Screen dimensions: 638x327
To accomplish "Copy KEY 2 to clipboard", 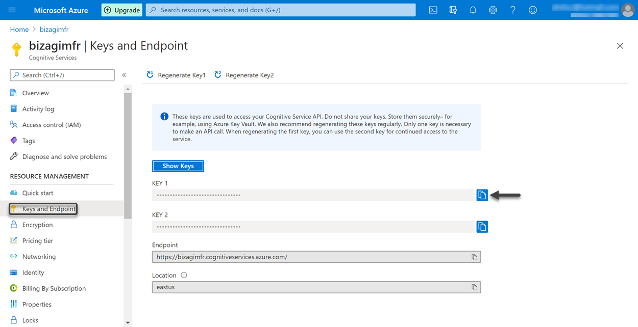I will [x=482, y=227].
